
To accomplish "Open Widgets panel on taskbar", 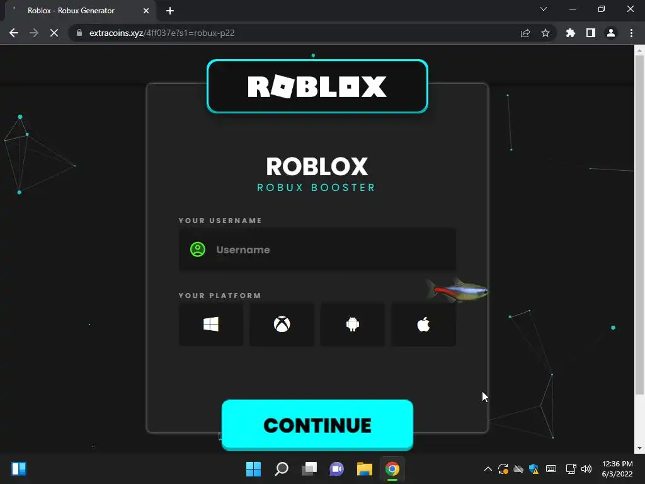I will (19, 469).
